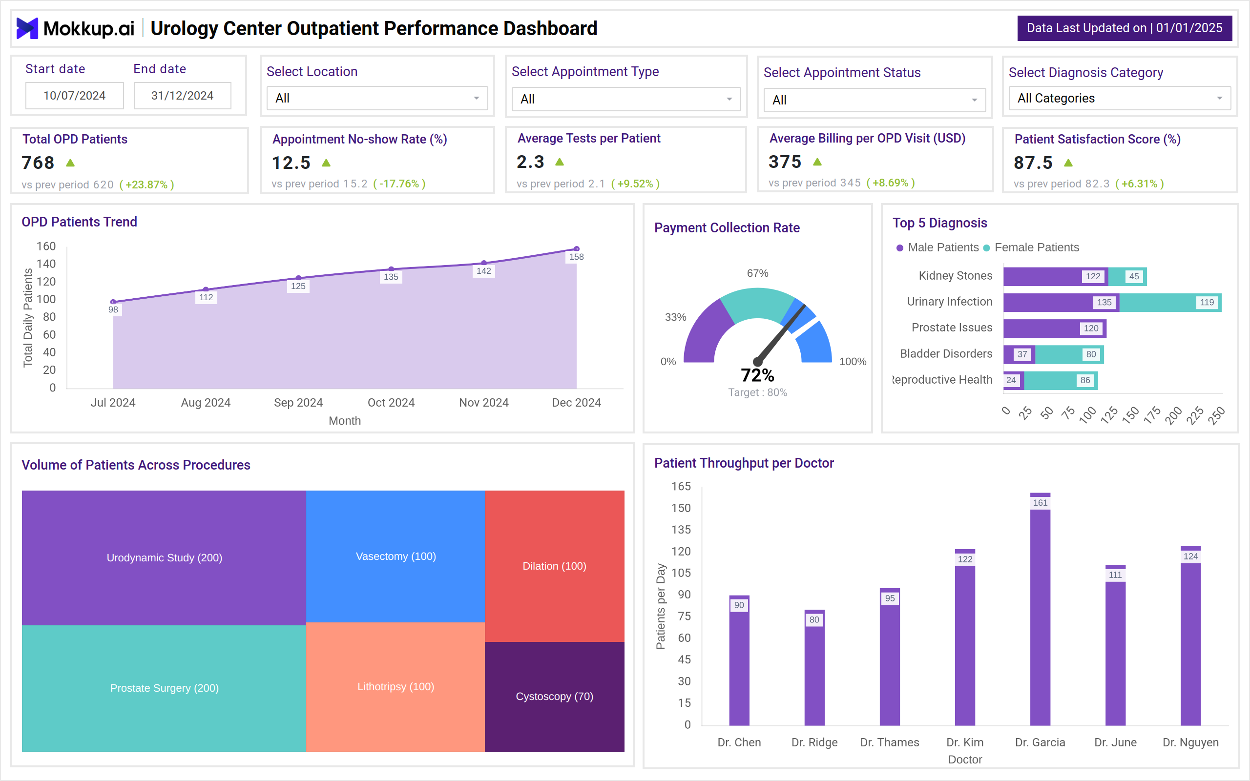
Task: Click the Nov 2024 data point 142
Action: (x=483, y=263)
